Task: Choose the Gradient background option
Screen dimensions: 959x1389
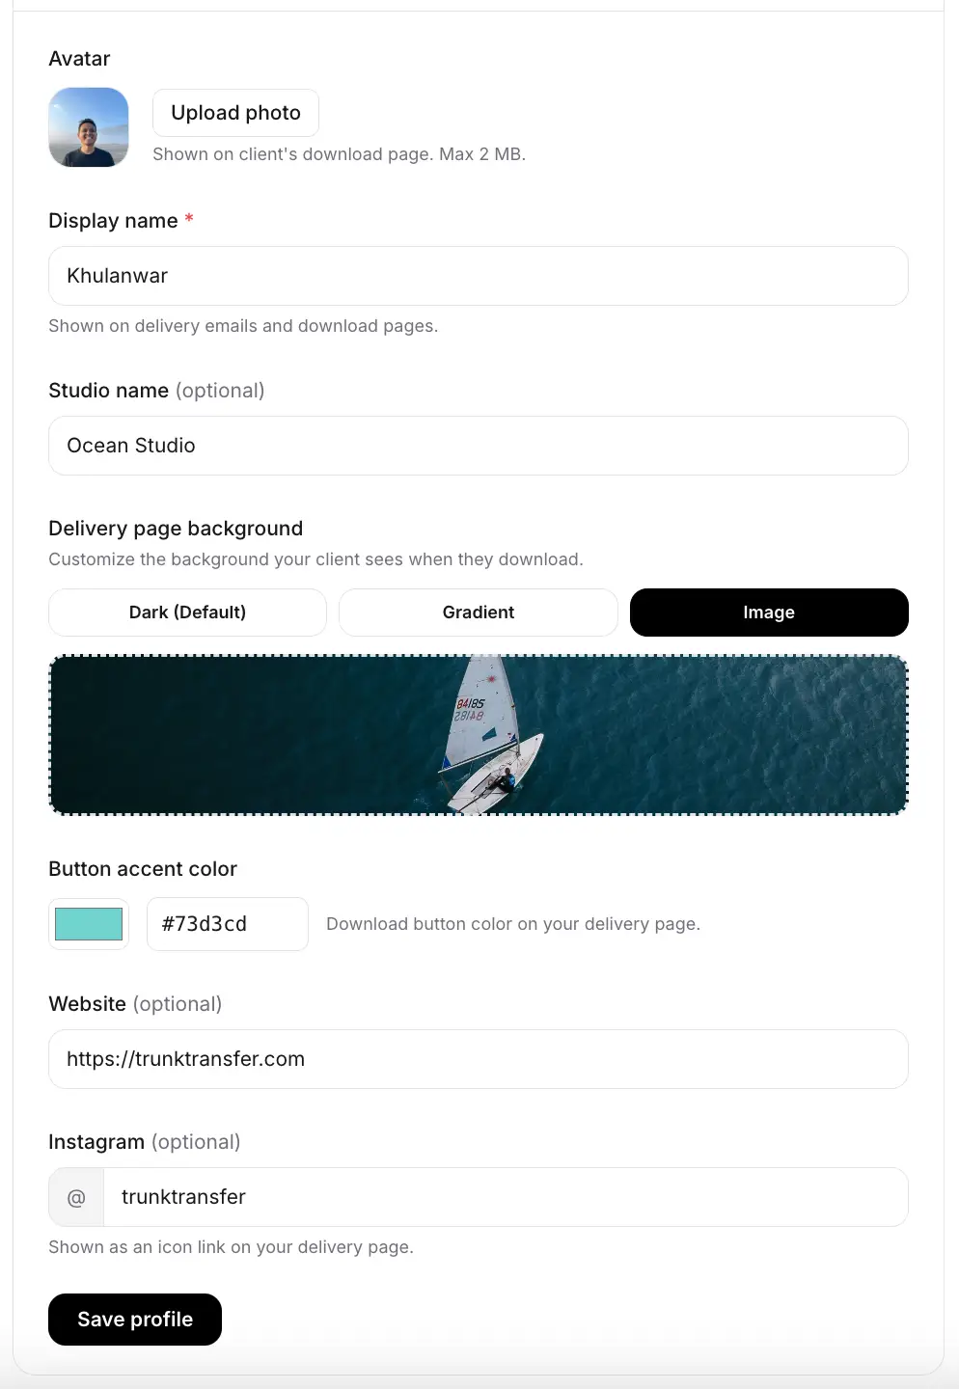Action: (479, 613)
